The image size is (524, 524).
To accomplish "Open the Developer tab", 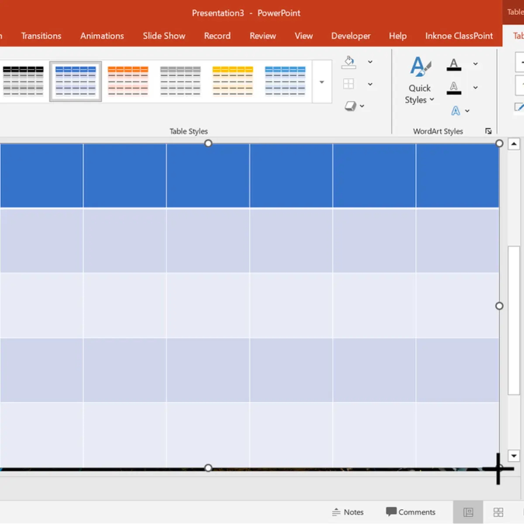I will point(351,36).
